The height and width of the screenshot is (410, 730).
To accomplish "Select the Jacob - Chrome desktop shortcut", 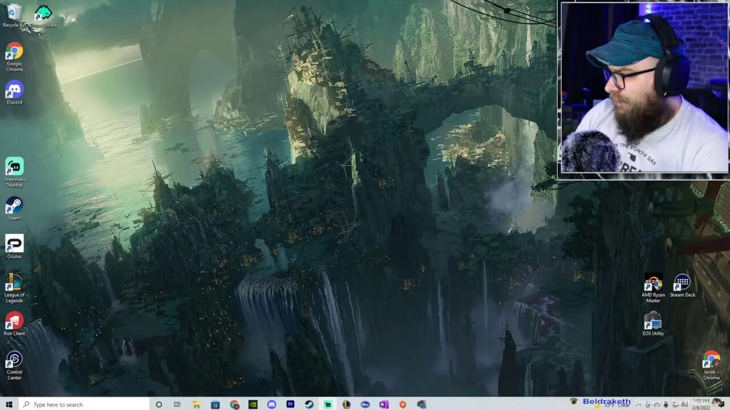I will pyautogui.click(x=711, y=366).
